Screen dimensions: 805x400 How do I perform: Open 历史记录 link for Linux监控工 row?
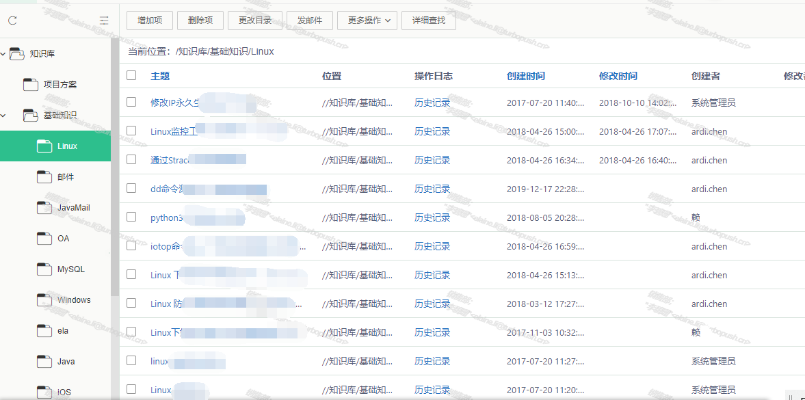tap(432, 131)
